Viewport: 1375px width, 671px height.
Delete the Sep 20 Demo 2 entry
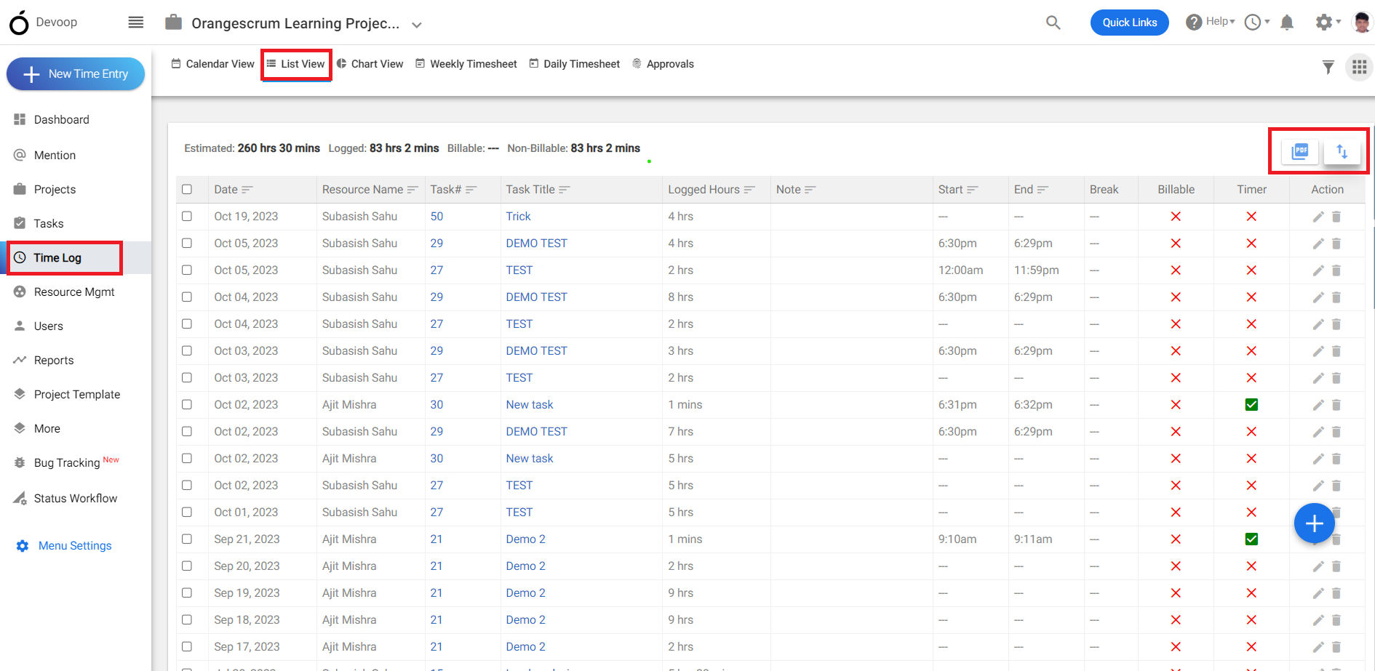click(x=1336, y=566)
